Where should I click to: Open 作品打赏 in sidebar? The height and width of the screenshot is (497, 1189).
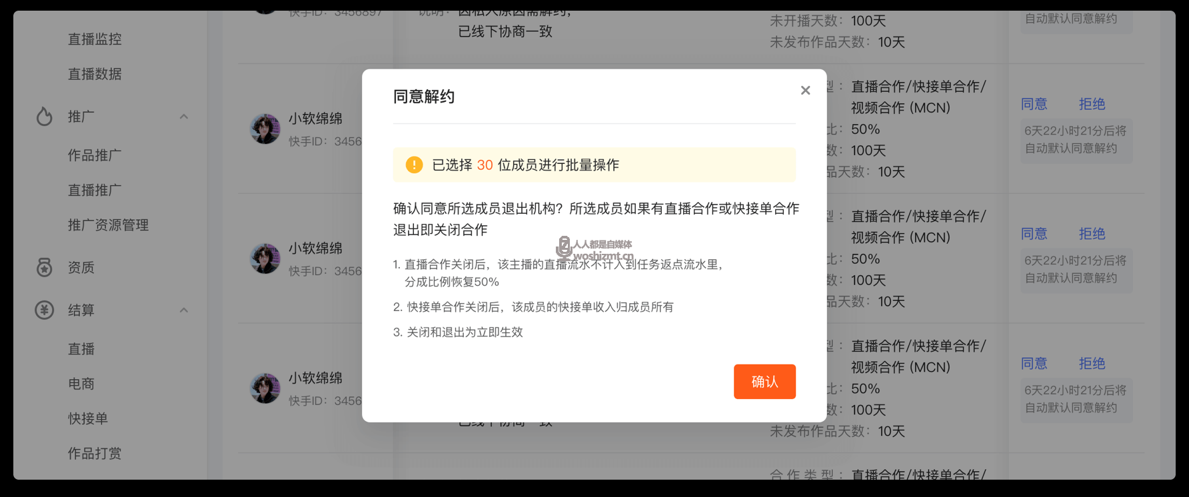[x=95, y=454]
